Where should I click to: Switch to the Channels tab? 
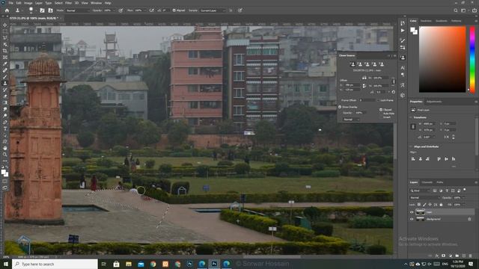427,182
